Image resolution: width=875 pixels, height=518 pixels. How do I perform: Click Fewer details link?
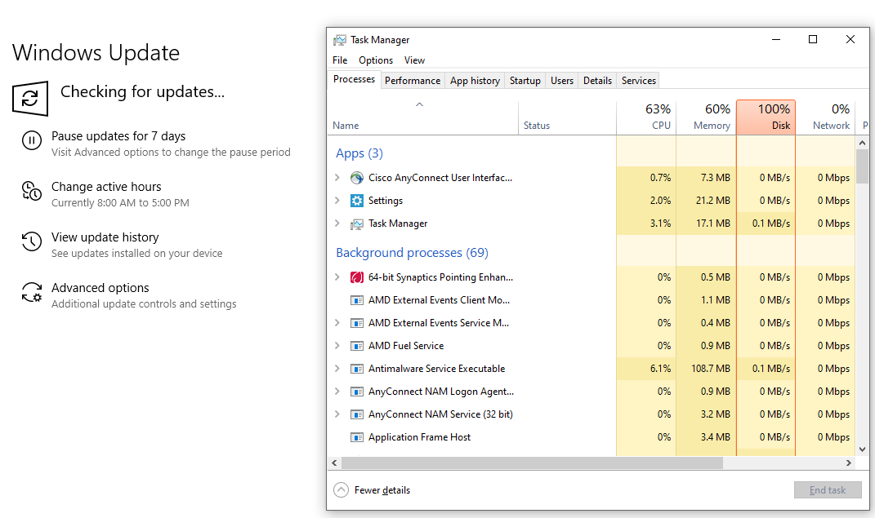coord(382,490)
